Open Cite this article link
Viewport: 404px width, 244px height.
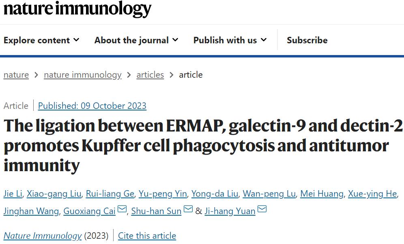tap(147, 236)
